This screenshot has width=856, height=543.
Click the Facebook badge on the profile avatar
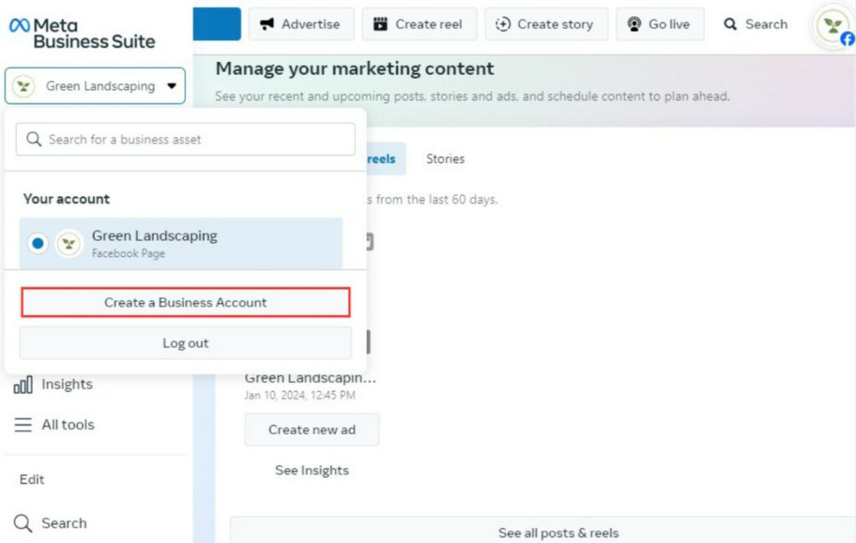[848, 38]
